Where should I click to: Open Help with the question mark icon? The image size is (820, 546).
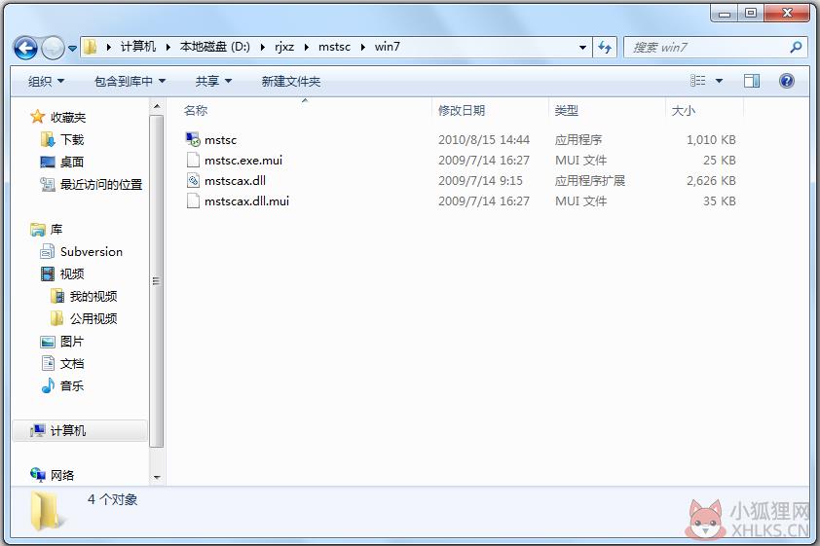click(786, 81)
